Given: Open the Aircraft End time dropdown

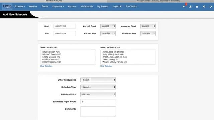Looking at the screenshot, I should tap(108, 33).
